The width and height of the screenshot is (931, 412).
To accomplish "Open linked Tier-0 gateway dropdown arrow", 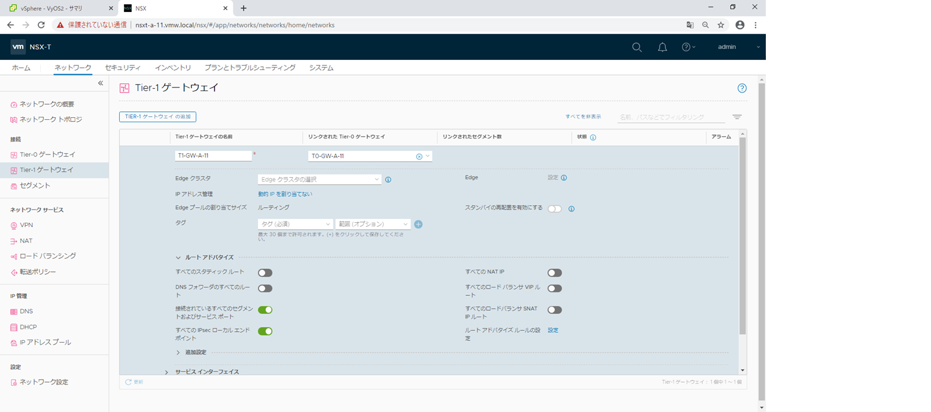I will point(428,156).
